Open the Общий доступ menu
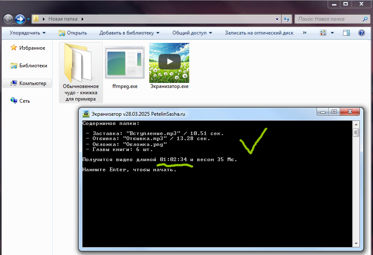The width and height of the screenshot is (373, 255). [x=192, y=33]
